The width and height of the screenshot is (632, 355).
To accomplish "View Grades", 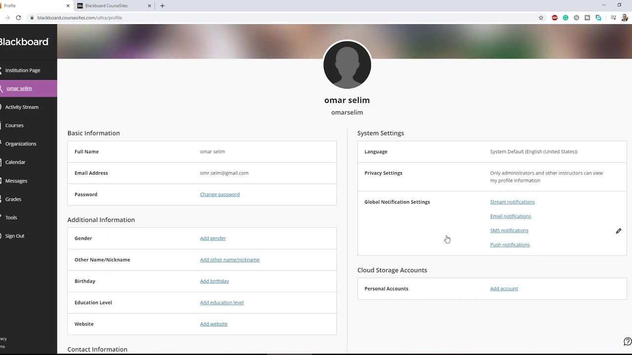I will [13, 199].
